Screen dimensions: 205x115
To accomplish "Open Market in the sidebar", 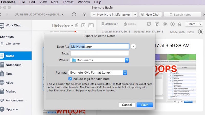I will (11, 91).
